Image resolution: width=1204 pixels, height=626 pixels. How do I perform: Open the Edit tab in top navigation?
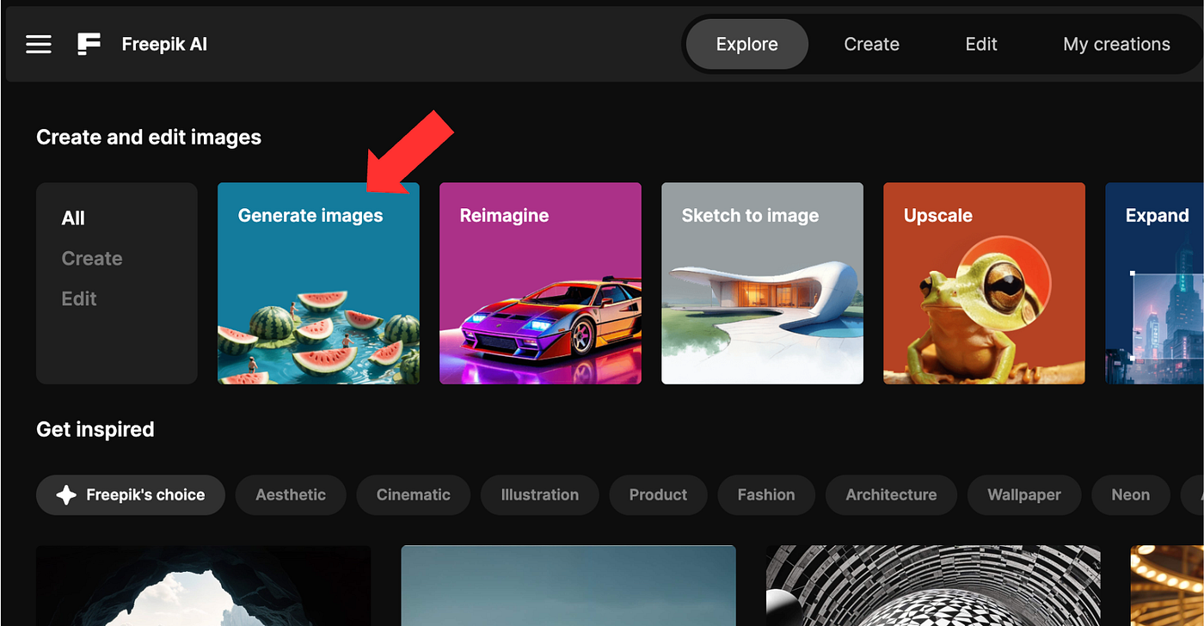981,45
